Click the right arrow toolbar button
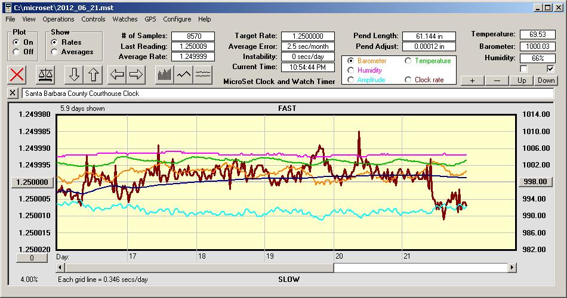567x298 pixels. pos(136,74)
